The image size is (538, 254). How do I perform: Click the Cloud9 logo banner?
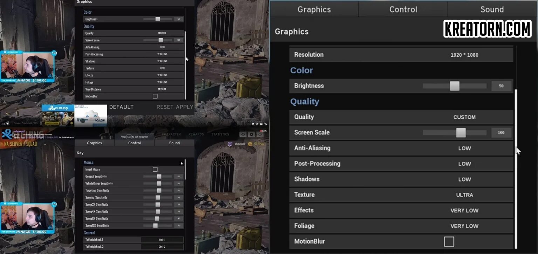[x=58, y=108]
